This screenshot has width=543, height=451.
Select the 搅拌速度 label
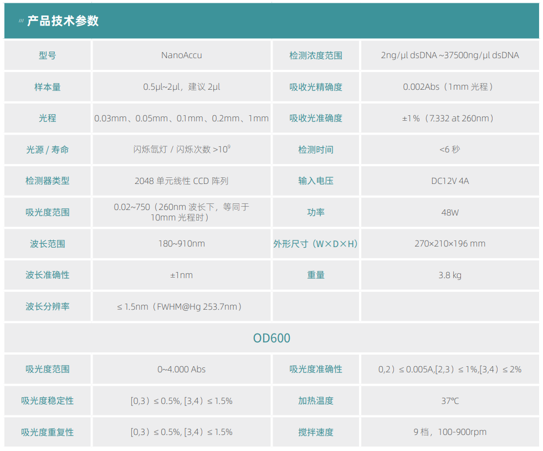click(x=316, y=432)
